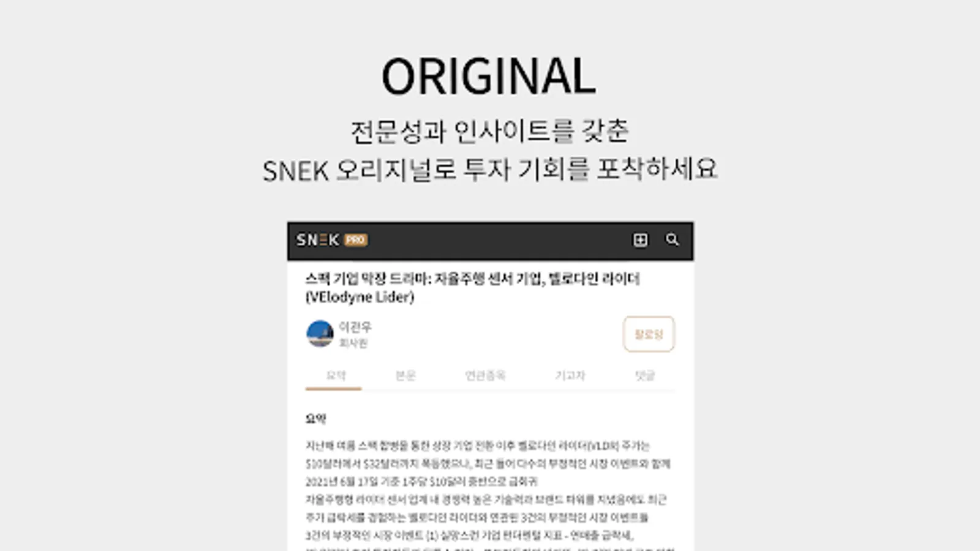Click the search magnifier icon in SNEK header
This screenshot has height=551, width=980.
click(x=672, y=239)
